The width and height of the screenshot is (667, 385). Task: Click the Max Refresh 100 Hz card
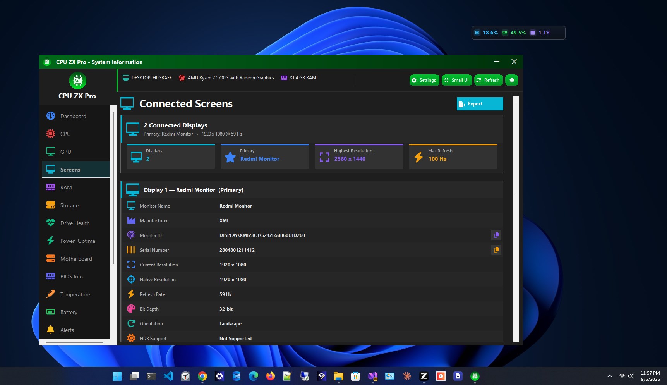453,156
